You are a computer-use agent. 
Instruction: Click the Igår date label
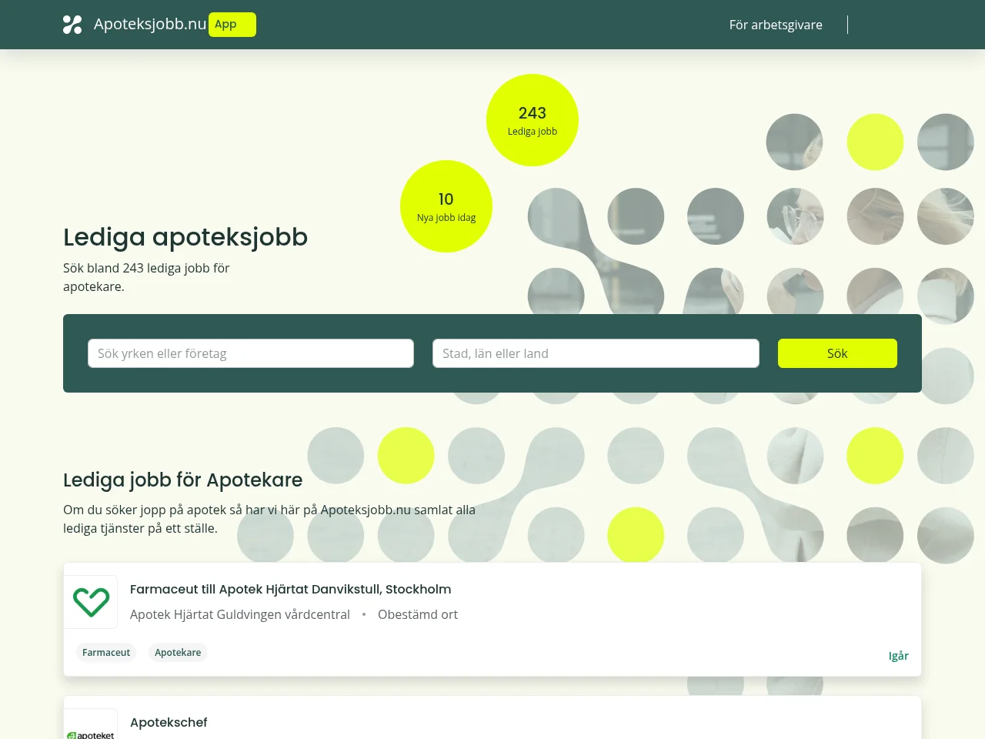pyautogui.click(x=899, y=656)
